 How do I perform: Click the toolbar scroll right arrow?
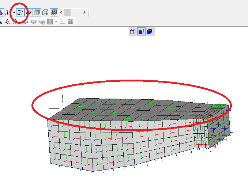[x=84, y=12]
